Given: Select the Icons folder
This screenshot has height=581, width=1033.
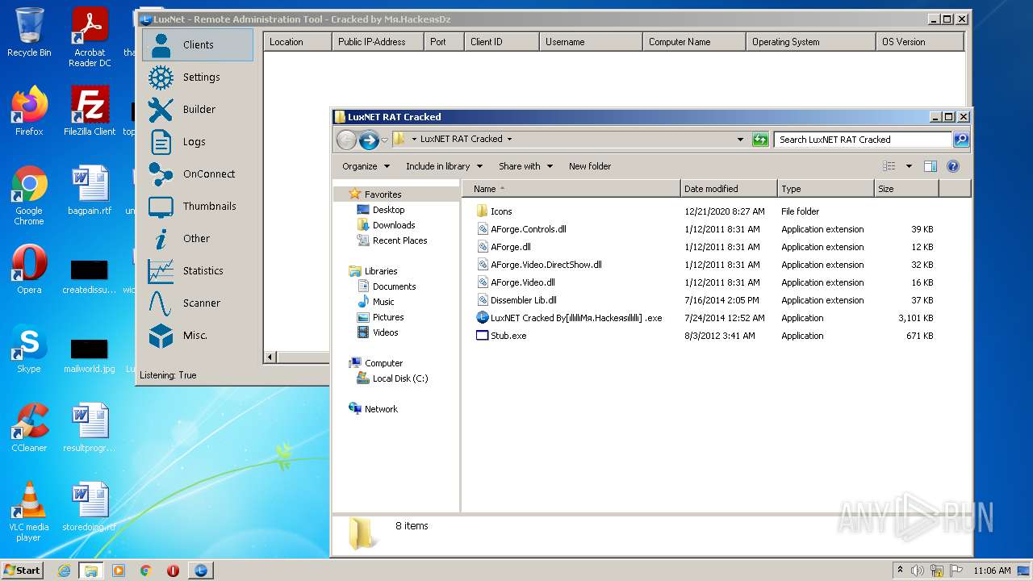Looking at the screenshot, I should pos(494,211).
